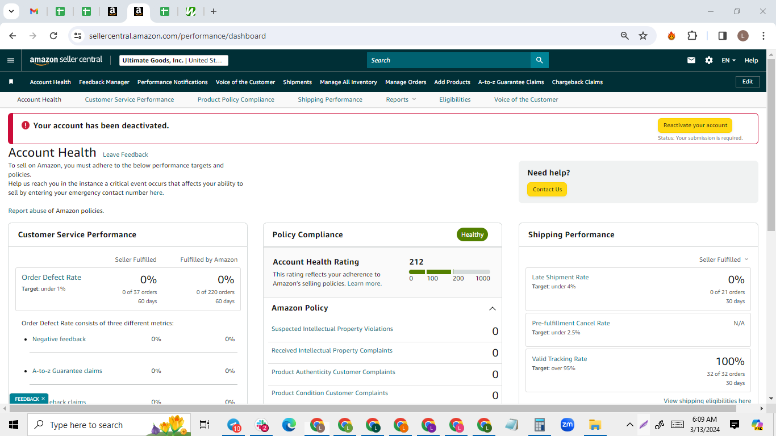Select Manage Orders in the navigation bar
The height and width of the screenshot is (436, 776).
click(x=406, y=82)
